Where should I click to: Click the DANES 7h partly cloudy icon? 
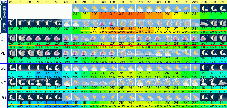pyautogui.click(x=76, y=8)
